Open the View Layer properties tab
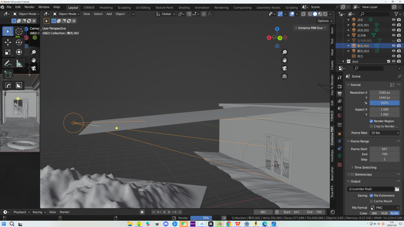Viewport: 404px width, 227px height. (x=340, y=101)
